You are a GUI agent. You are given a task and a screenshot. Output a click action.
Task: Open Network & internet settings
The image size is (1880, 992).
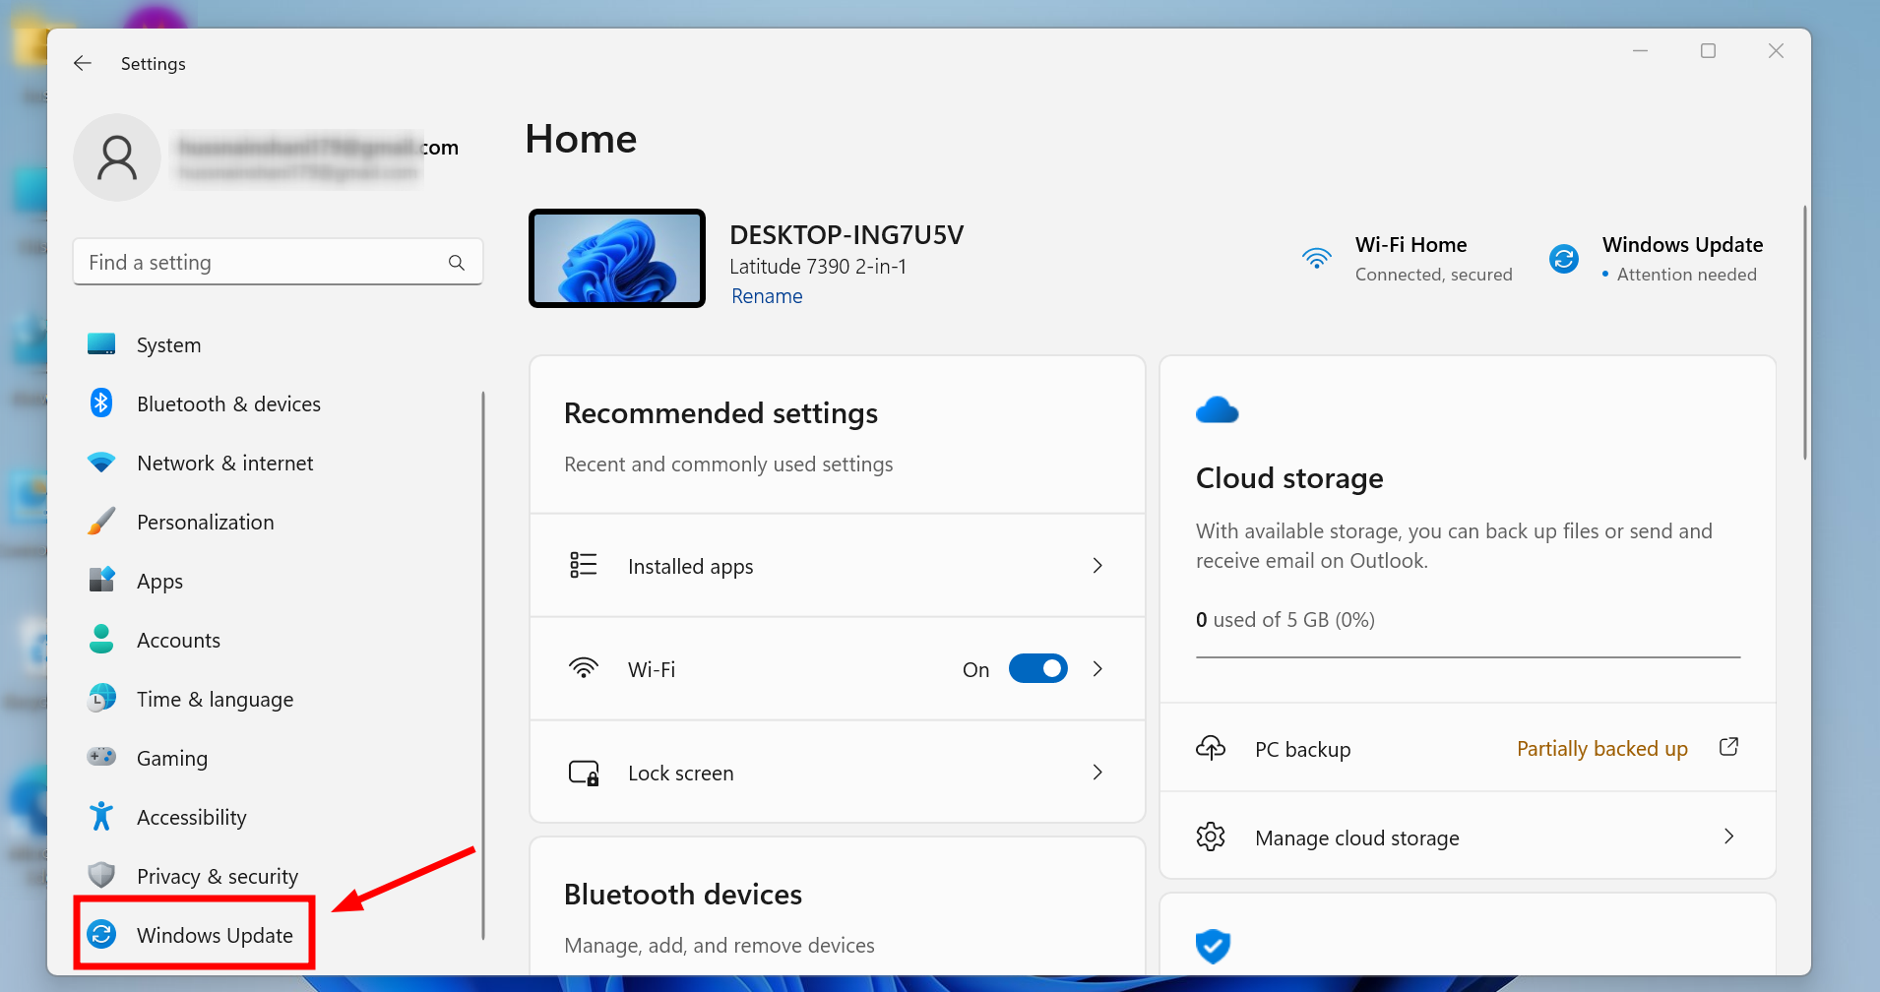[101, 463]
